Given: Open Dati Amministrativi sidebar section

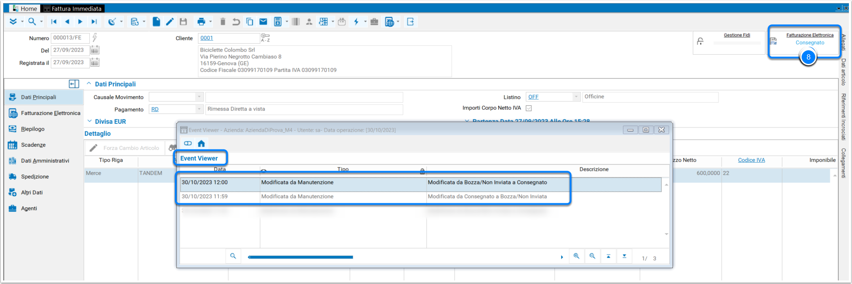Looking at the screenshot, I should 44,161.
